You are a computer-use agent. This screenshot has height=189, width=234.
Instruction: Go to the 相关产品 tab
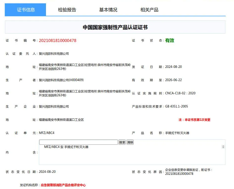149,10
